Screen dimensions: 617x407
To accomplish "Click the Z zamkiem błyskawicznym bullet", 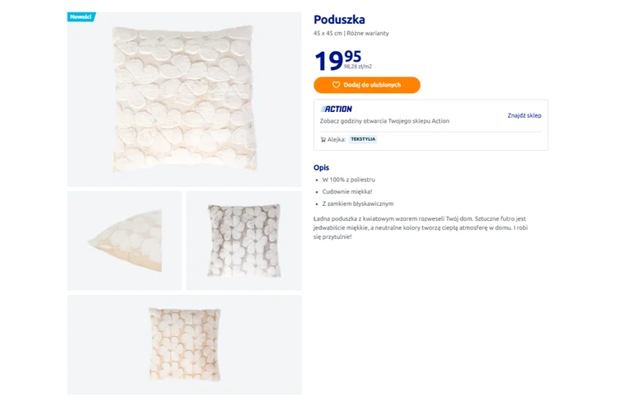I will [357, 203].
